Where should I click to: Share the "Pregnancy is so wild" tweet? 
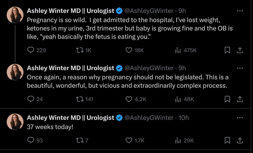pos(239,50)
